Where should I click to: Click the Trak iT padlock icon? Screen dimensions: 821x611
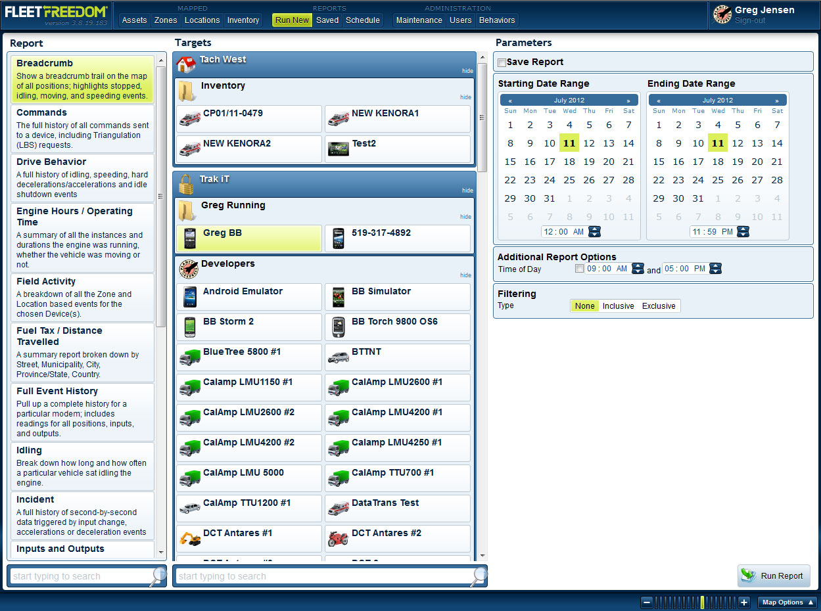click(x=186, y=183)
